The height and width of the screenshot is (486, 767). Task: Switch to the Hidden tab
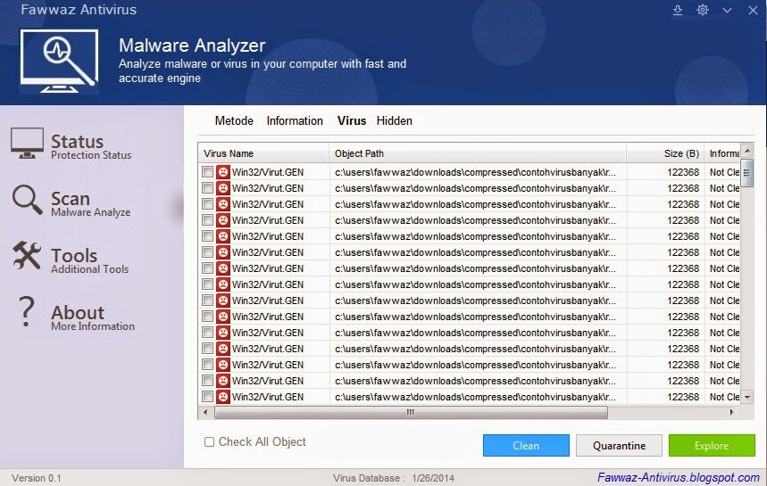[395, 120]
